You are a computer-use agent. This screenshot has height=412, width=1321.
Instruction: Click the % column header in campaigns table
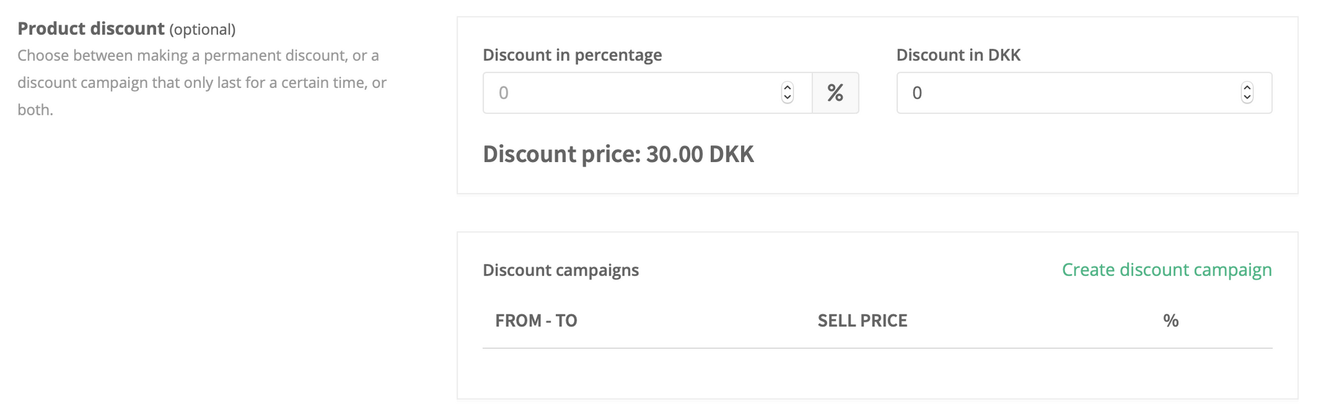(x=1170, y=321)
